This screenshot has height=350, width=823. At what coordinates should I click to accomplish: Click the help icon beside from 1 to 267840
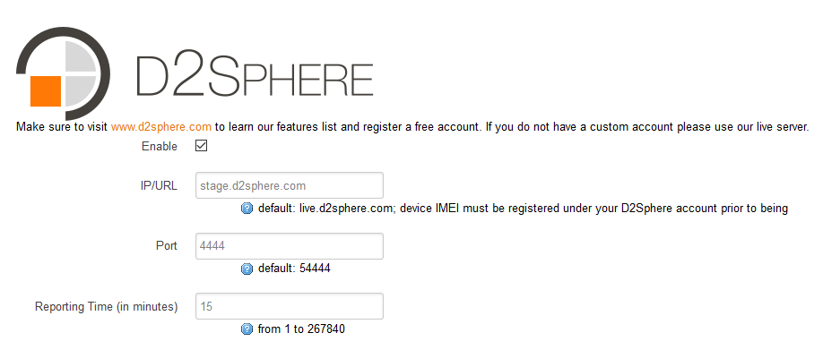(247, 329)
